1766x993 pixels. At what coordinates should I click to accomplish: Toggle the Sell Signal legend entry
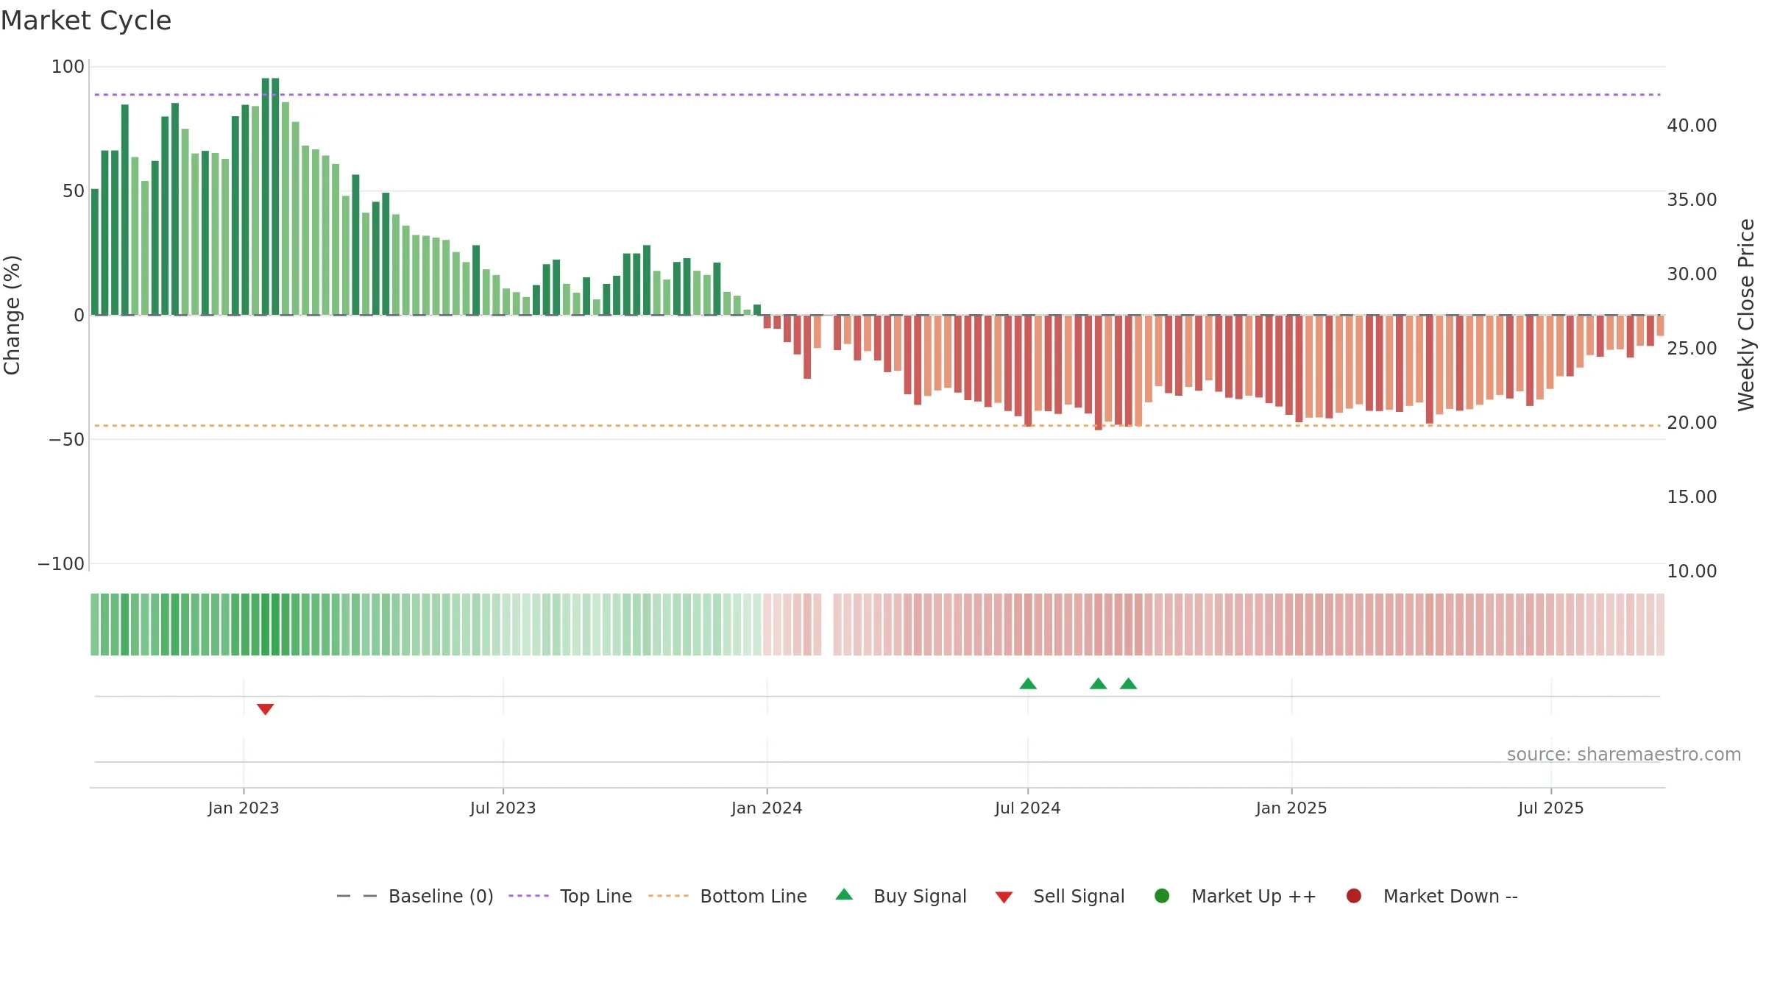[x=1060, y=896]
